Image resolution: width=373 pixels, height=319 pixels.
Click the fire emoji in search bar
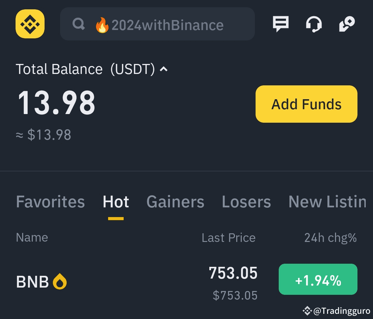(102, 25)
